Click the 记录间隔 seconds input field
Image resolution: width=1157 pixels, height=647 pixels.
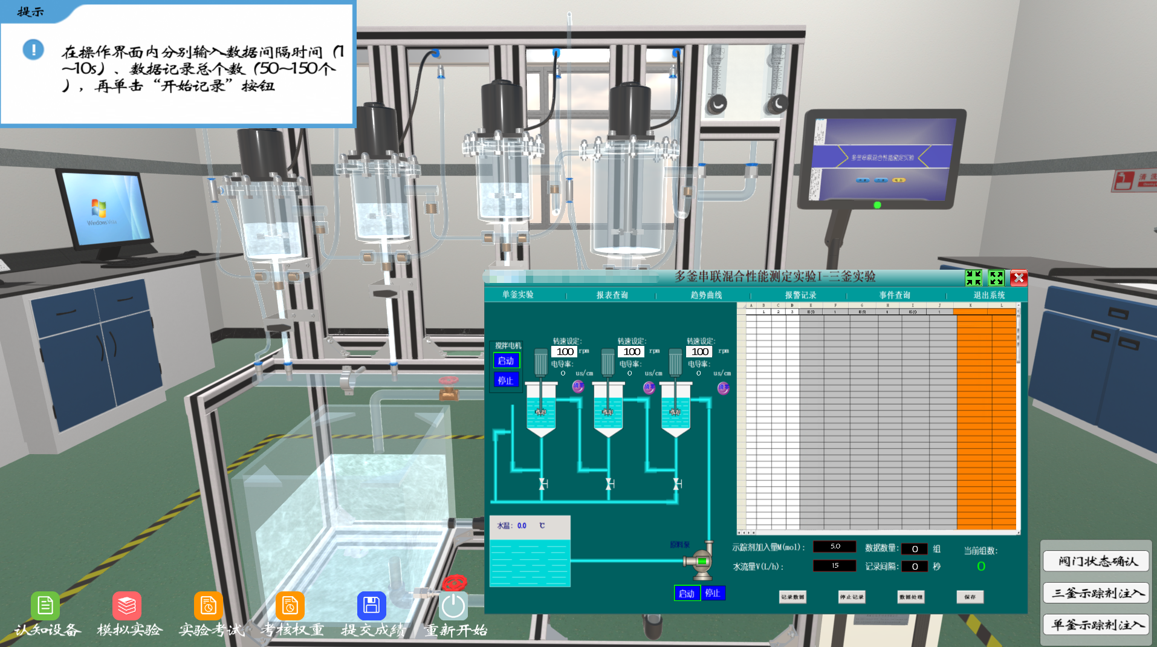click(x=915, y=567)
